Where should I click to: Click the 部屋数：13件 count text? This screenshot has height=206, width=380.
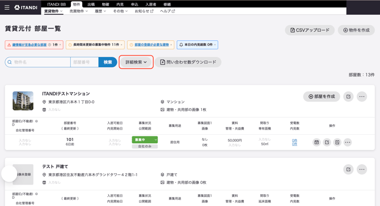pos(362,75)
